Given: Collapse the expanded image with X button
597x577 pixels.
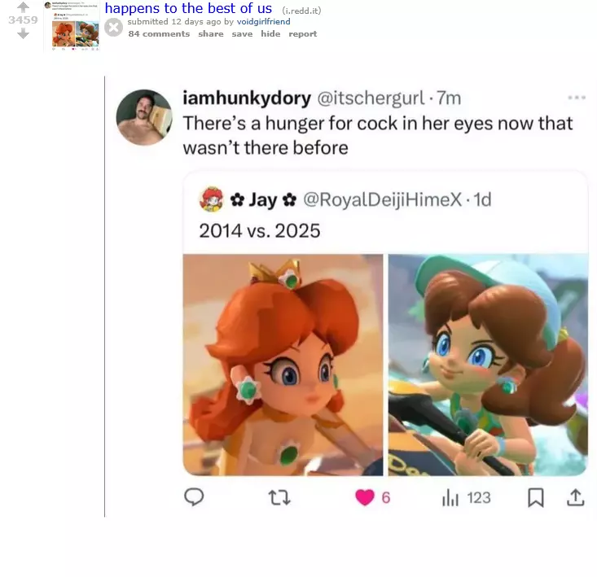Looking at the screenshot, I should [114, 28].
